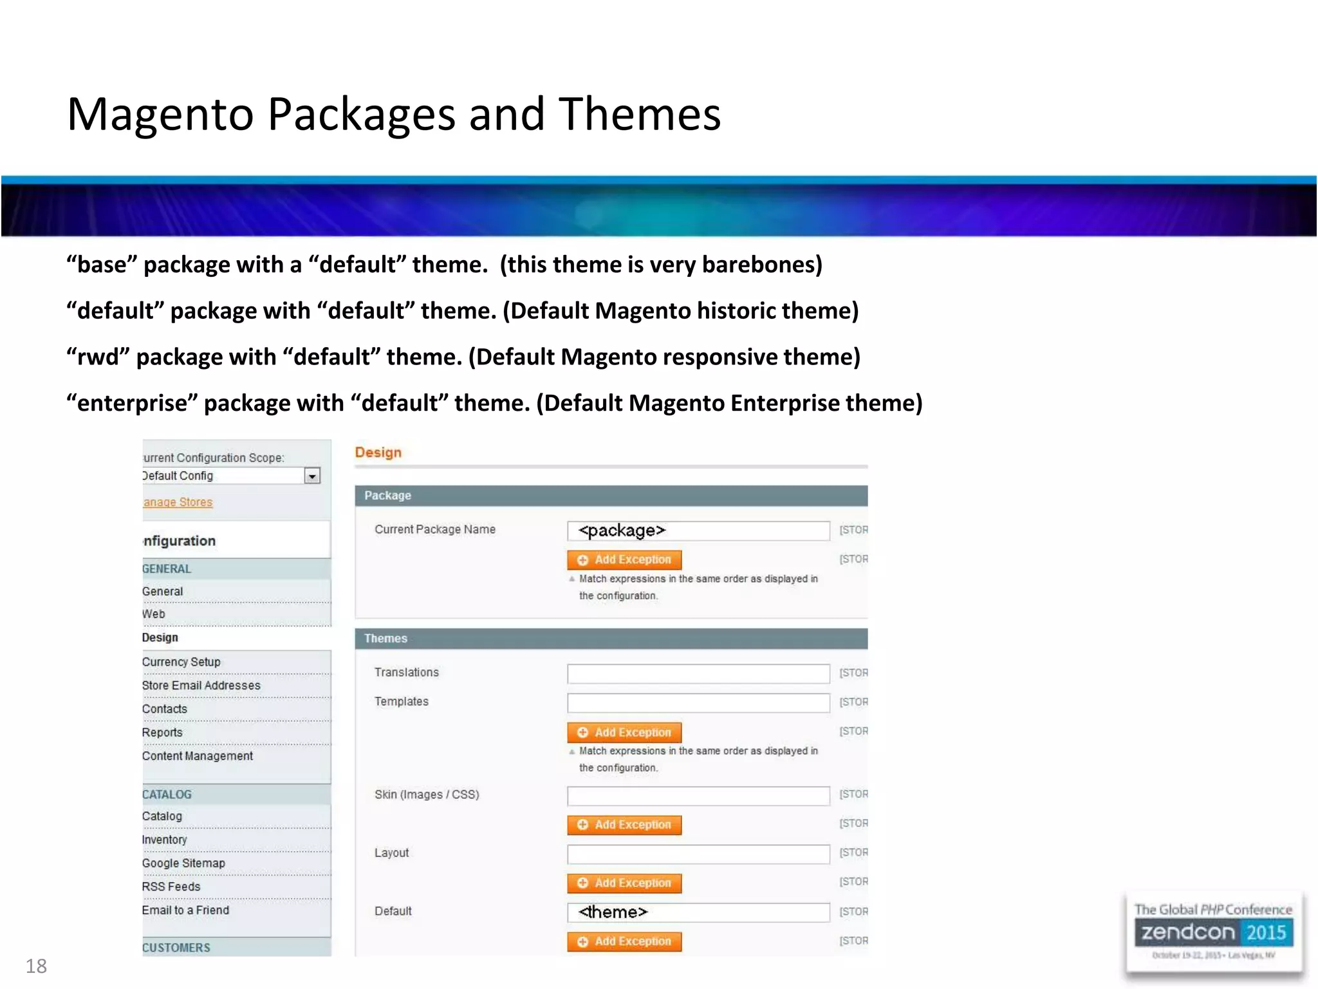The width and height of the screenshot is (1318, 989).
Task: Open Google Sitemap settings
Action: coord(183,863)
